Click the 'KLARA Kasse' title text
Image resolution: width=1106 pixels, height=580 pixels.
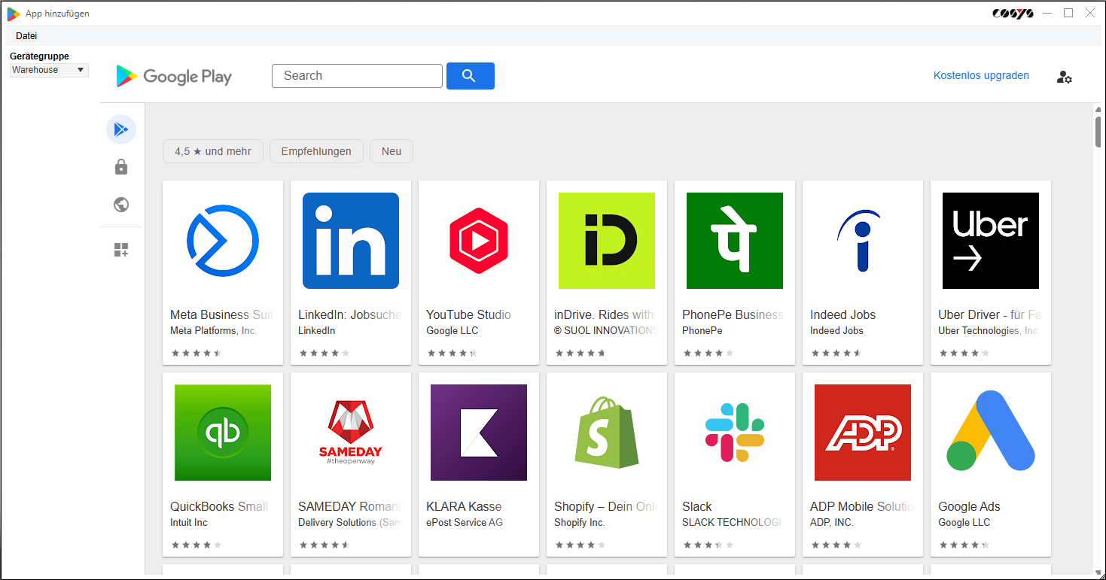coord(464,506)
